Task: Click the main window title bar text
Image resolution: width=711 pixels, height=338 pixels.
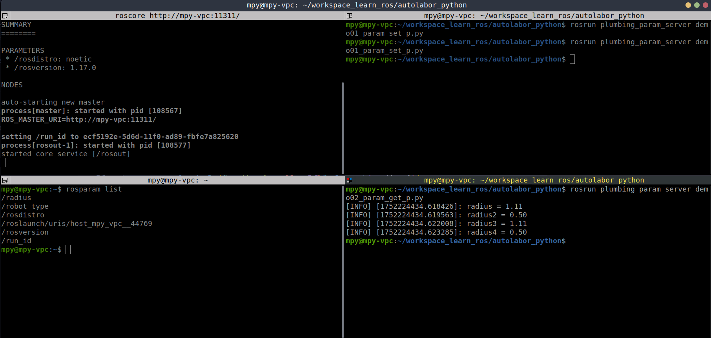Action: click(x=356, y=5)
